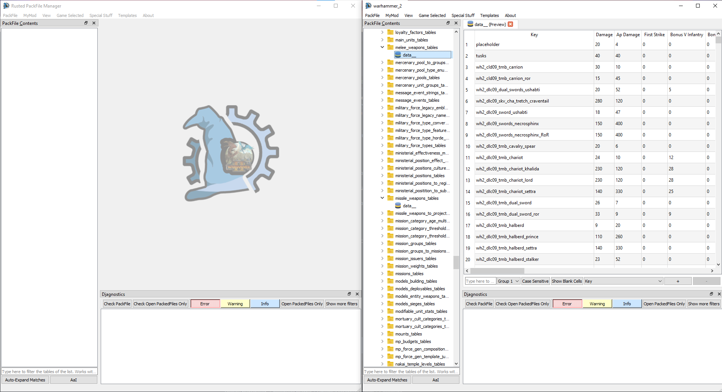This screenshot has width=722, height=392.
Task: Click Check Open PackedFiles Only in warhammer_2 Diagnostics
Action: coord(522,304)
